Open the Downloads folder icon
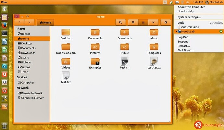The image size is (224, 130). 124,32
